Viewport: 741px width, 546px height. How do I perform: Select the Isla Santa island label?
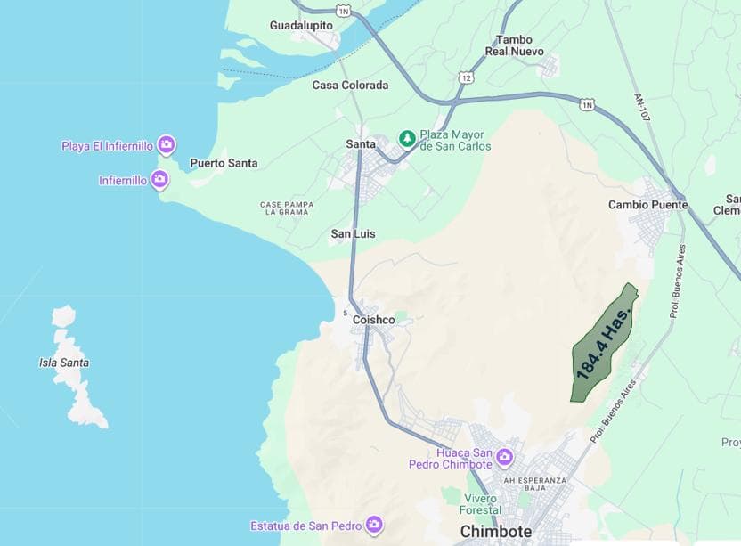(64, 363)
